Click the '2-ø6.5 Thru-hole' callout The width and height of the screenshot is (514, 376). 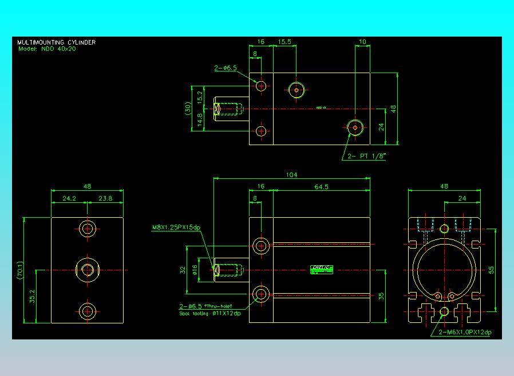click(206, 306)
